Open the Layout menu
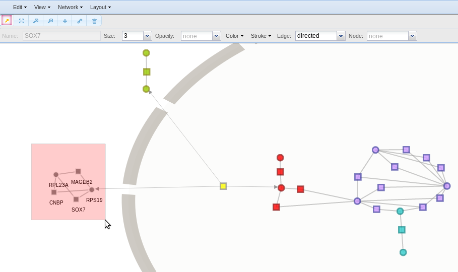The height and width of the screenshot is (272, 458). (100, 7)
